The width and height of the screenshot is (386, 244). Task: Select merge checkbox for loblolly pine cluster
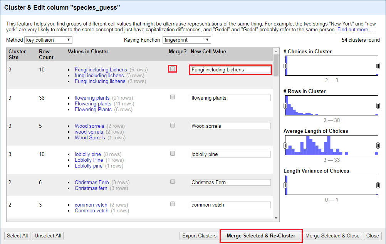[173, 153]
